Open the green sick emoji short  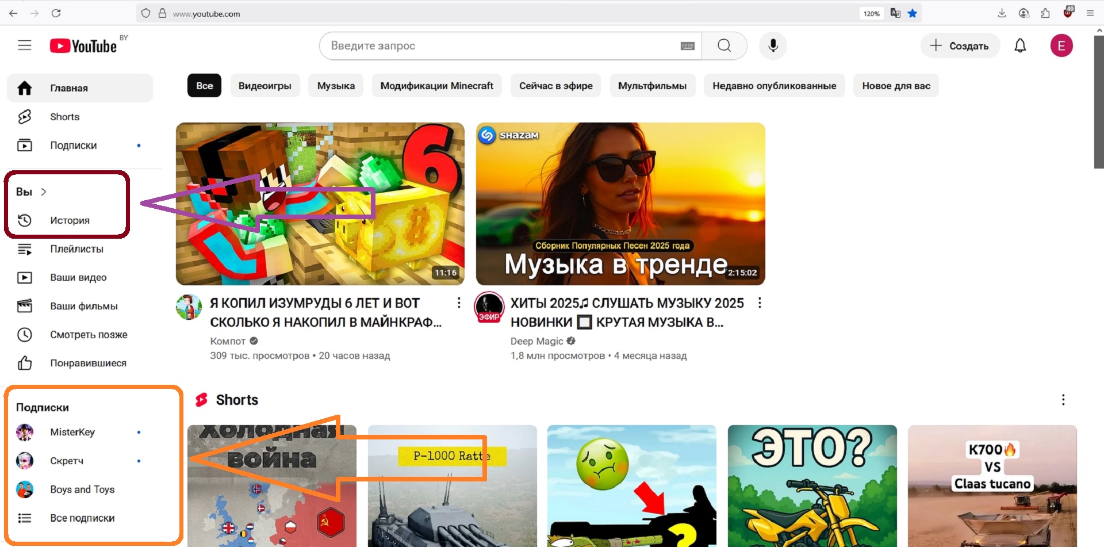(632, 486)
